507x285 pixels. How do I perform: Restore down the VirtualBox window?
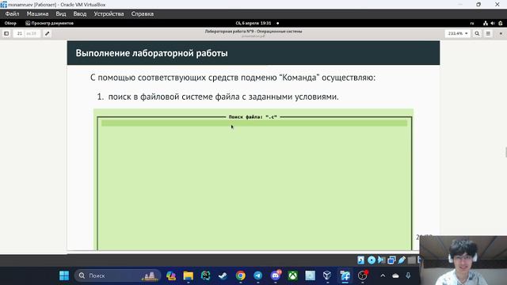478,5
